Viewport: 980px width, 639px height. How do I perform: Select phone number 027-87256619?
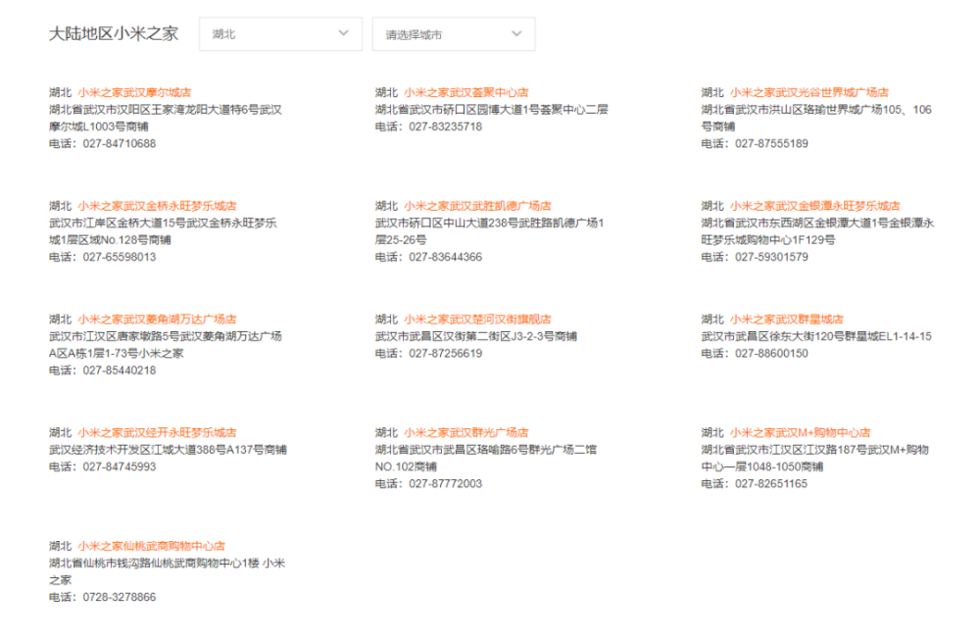(x=446, y=353)
